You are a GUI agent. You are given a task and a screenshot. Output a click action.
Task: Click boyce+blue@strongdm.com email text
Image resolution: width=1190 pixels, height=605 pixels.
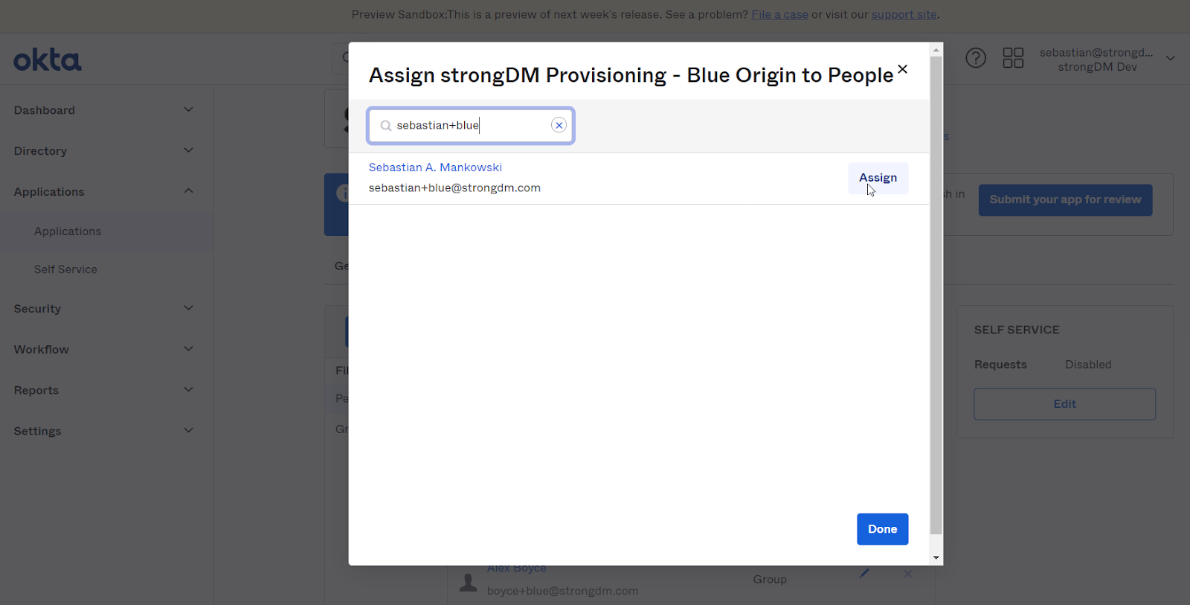click(x=562, y=591)
